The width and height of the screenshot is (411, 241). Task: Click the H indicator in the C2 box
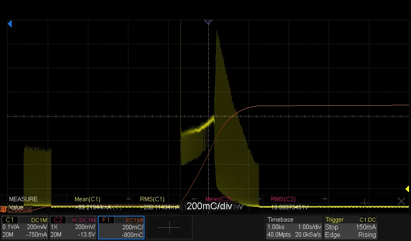74,220
